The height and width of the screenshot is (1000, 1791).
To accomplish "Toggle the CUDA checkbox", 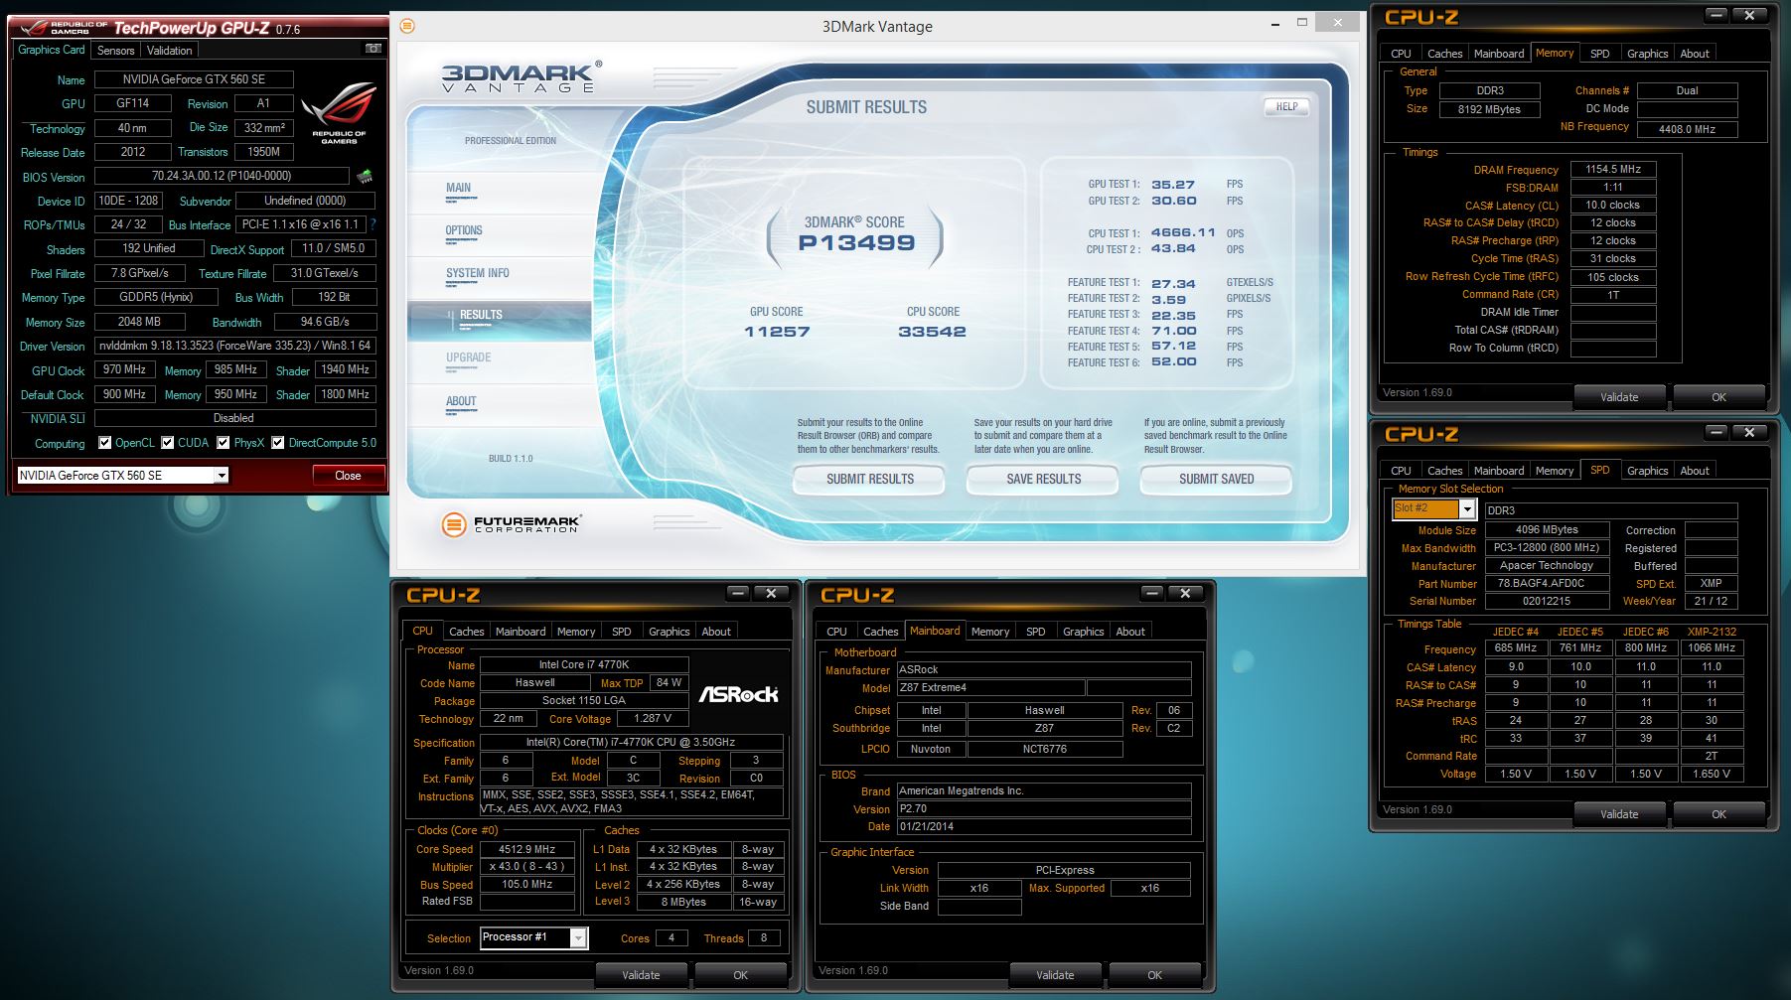I will point(168,443).
